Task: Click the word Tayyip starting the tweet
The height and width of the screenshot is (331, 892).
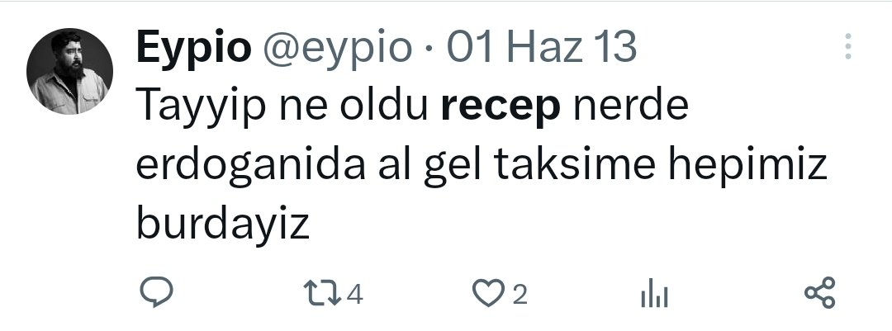Action: point(201,107)
